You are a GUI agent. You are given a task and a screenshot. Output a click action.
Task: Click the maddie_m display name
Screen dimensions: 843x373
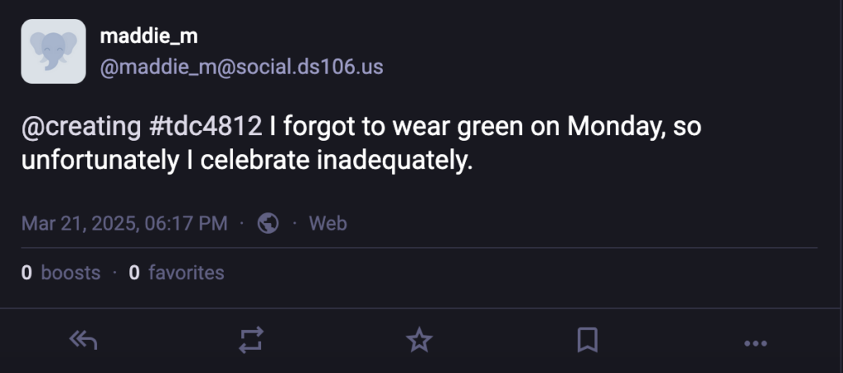[148, 36]
